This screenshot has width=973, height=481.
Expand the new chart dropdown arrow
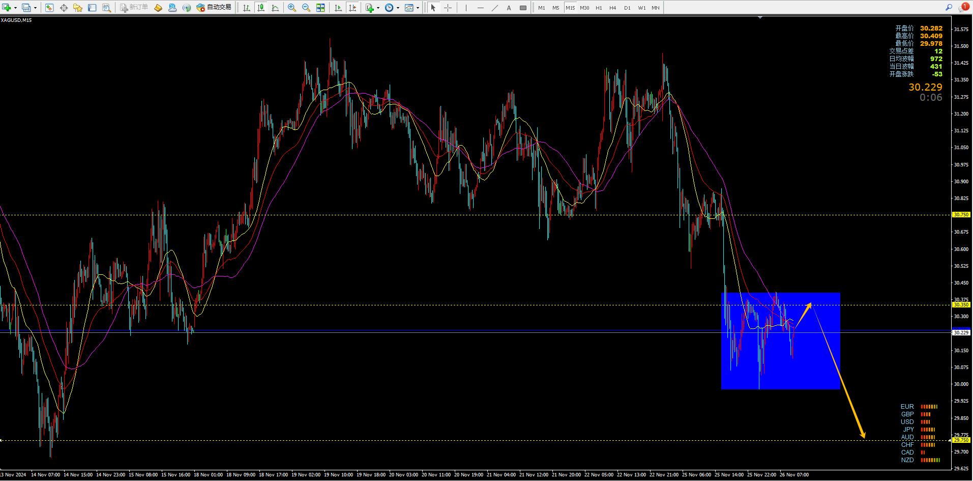point(15,8)
